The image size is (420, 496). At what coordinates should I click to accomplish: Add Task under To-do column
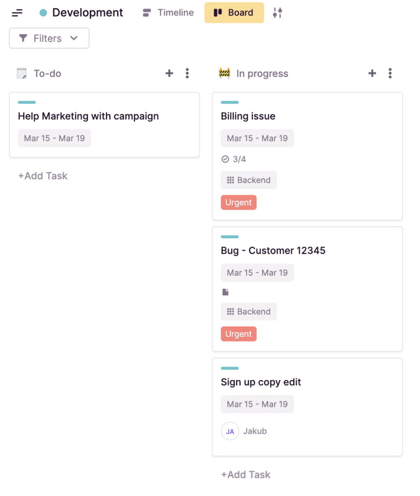(x=43, y=176)
